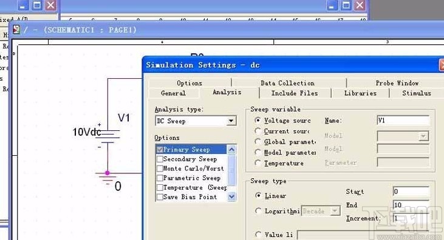Select the Logarithmic sweep type radio
This screenshot has width=444, height=240.
258,211
